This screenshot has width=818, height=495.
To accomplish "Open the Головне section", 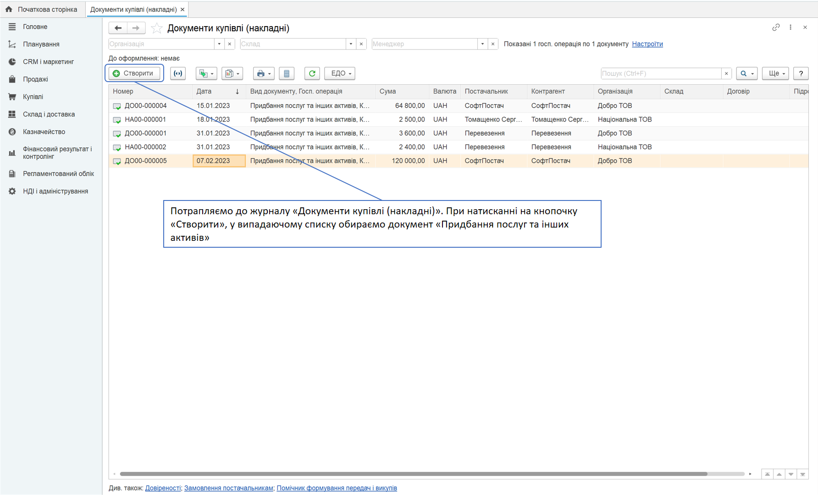I will pyautogui.click(x=35, y=27).
